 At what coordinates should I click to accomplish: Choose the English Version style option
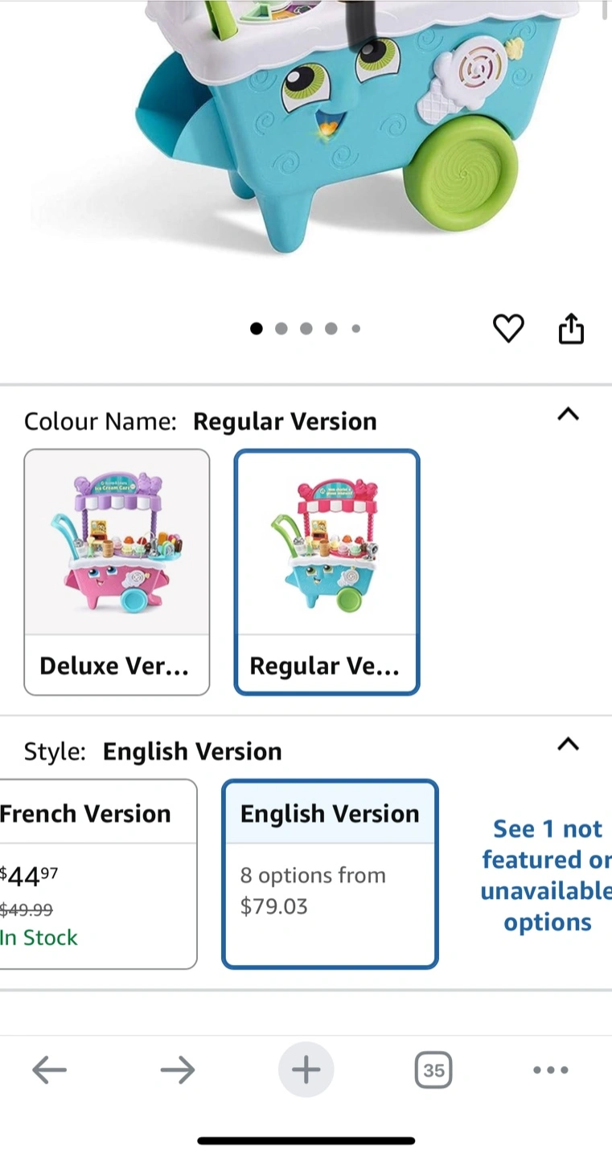click(x=330, y=874)
